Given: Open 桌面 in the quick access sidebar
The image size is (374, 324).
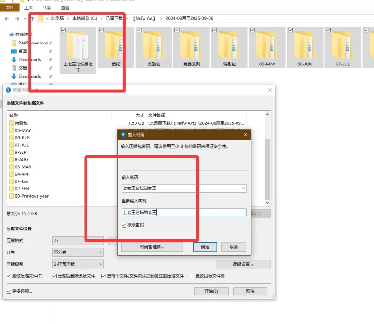Looking at the screenshot, I should [x=22, y=51].
